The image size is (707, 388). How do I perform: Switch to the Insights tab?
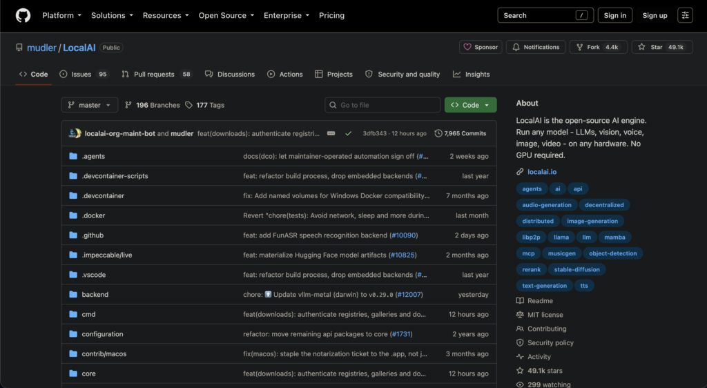pyautogui.click(x=471, y=75)
